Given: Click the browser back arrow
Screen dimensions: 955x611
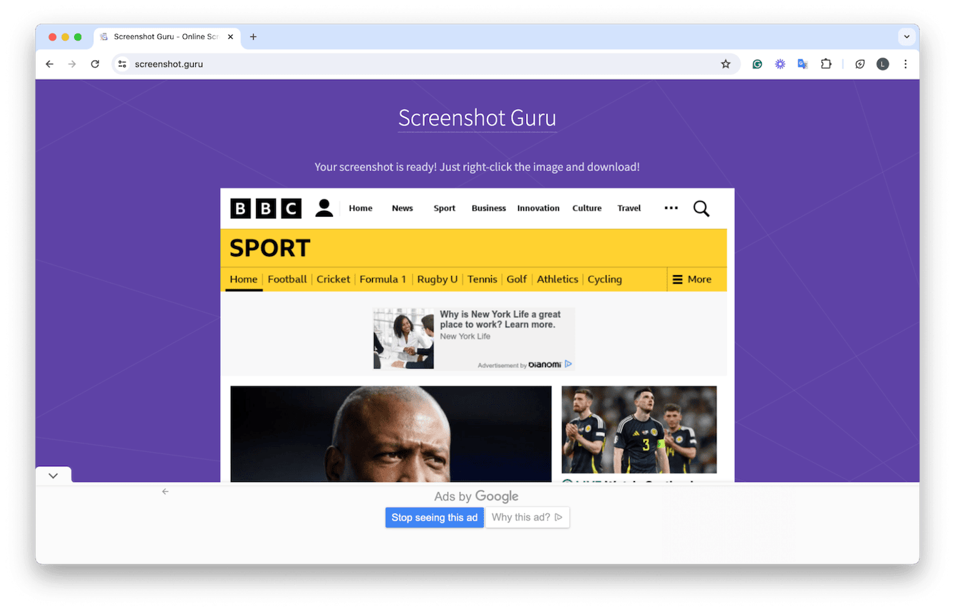Looking at the screenshot, I should click(x=49, y=64).
